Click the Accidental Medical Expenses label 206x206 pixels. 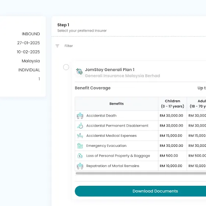(x=111, y=136)
